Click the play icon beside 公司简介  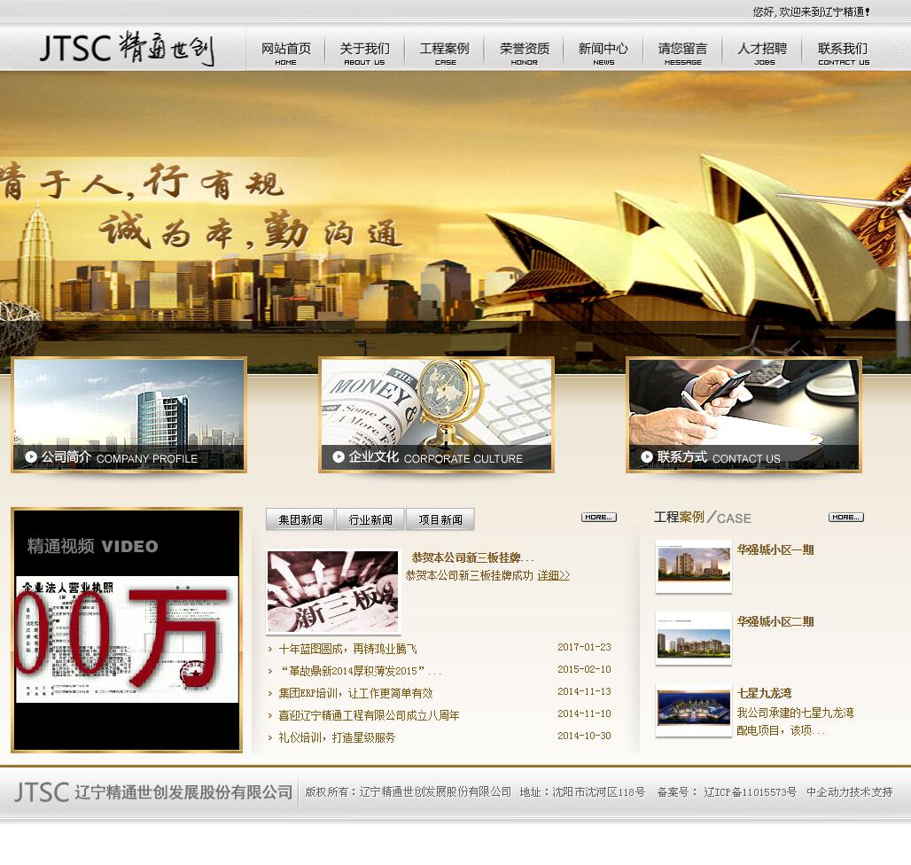[31, 457]
